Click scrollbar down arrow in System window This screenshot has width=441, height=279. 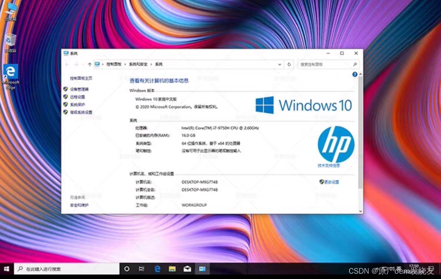[x=360, y=211]
